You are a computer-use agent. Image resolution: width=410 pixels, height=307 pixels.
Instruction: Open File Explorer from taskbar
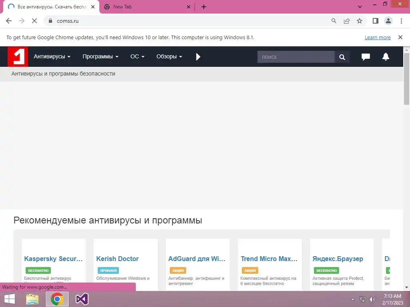(x=32, y=299)
